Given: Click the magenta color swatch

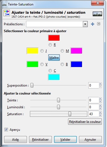Looking at the screenshot, I should tap(77, 51).
